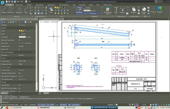Screen dimensions: 170x109
Task: Toggle ОРТО mode in status bar
Action: click(57, 105)
